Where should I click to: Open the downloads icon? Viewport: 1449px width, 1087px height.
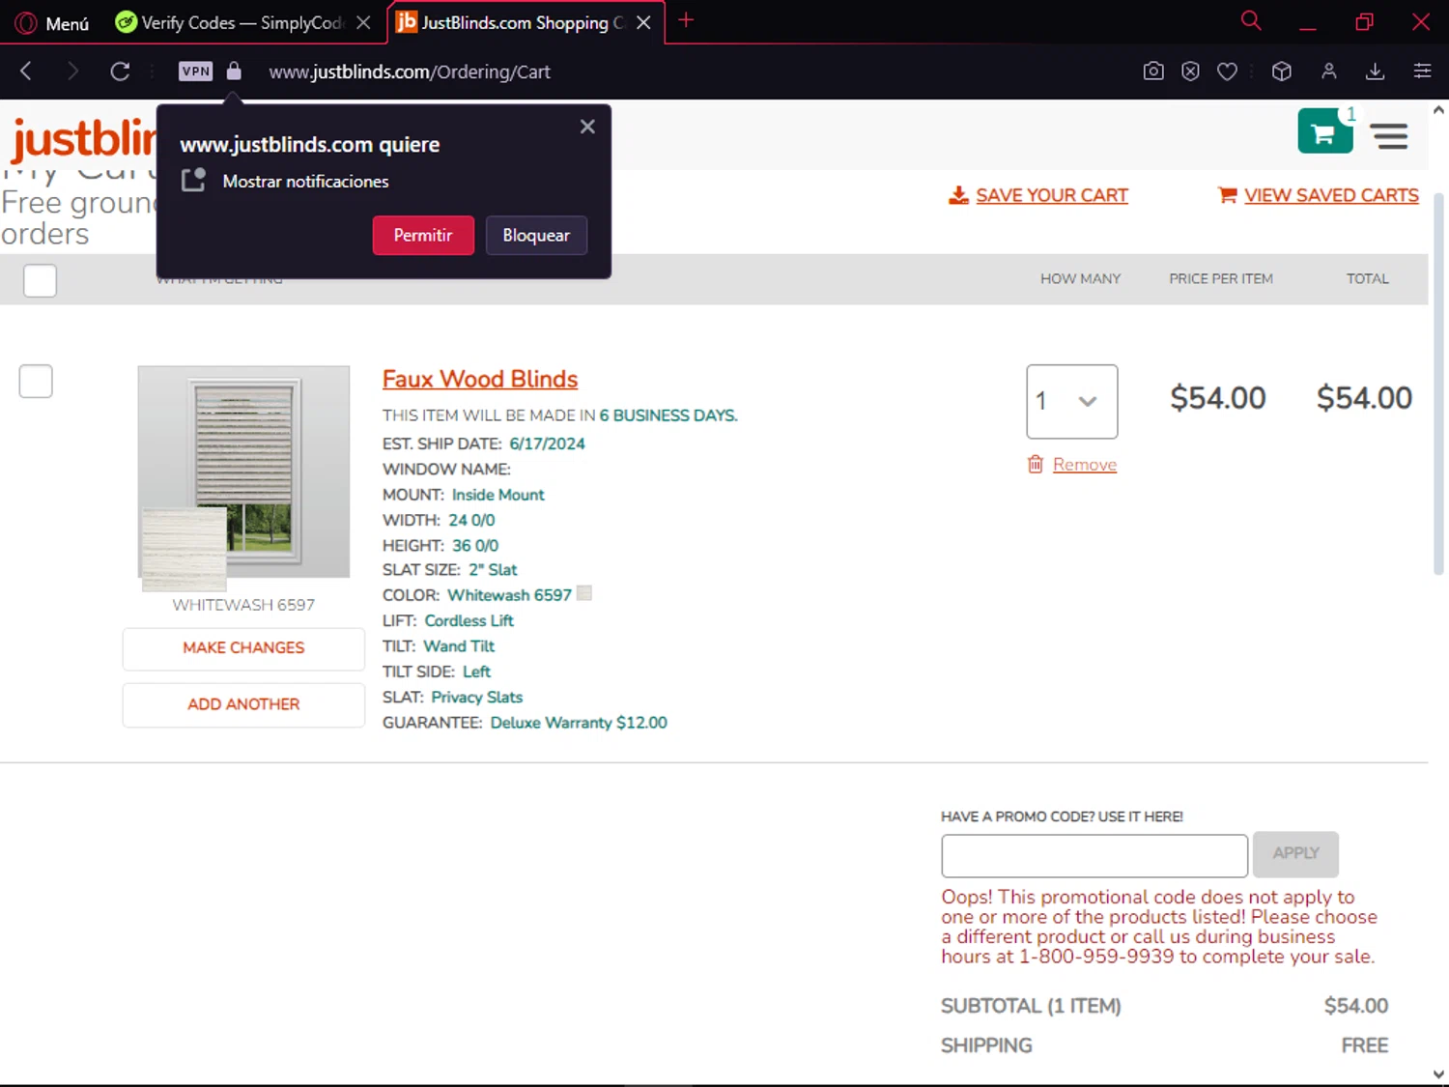pos(1375,71)
